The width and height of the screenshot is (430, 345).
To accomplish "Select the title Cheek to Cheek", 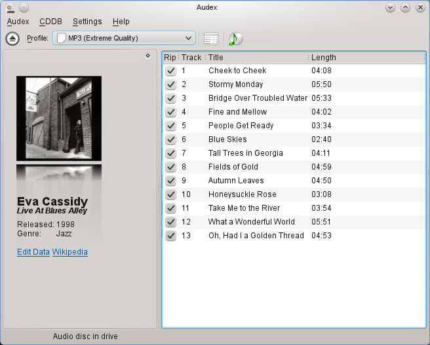I will tap(237, 71).
